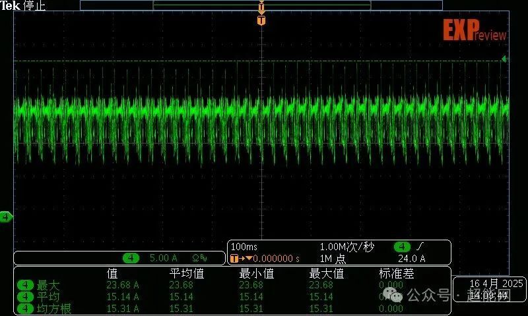
Task: Select the 最大 measurement row badge
Action: tap(26, 285)
